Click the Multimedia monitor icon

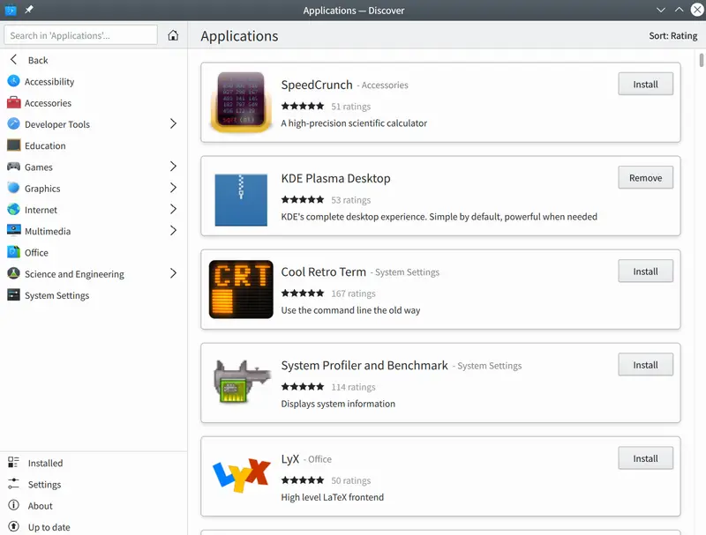pyautogui.click(x=13, y=230)
